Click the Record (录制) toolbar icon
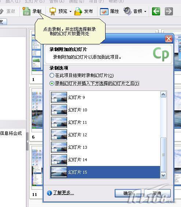Image resolution: width=181 pixels, height=207 pixels. tap(26, 11)
